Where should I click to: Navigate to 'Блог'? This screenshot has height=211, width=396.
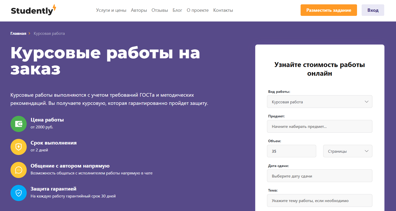pos(177,10)
